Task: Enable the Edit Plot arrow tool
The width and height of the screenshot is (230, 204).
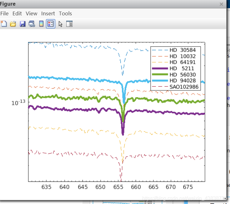Action: [60, 24]
